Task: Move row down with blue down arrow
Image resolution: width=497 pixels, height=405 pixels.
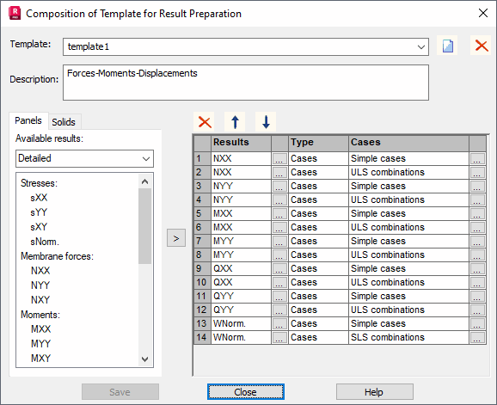Action: [266, 122]
